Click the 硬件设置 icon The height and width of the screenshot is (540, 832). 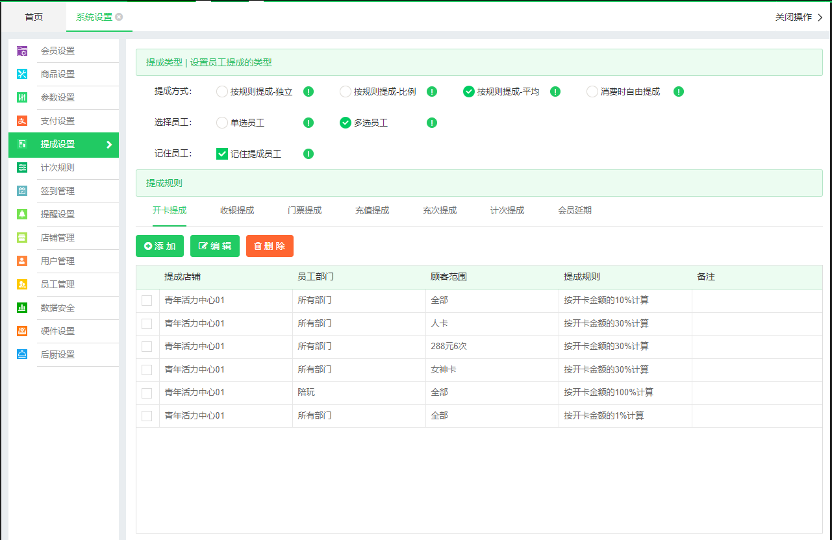(22, 331)
